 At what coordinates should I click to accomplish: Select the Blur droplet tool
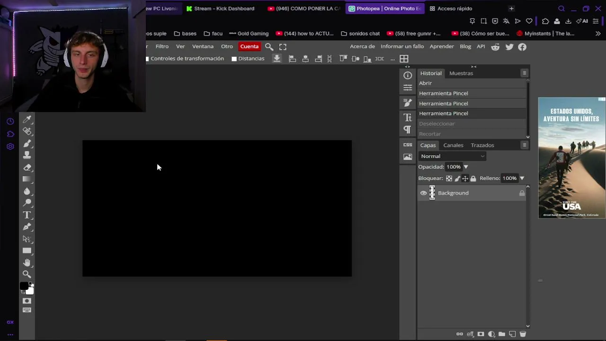[27, 191]
